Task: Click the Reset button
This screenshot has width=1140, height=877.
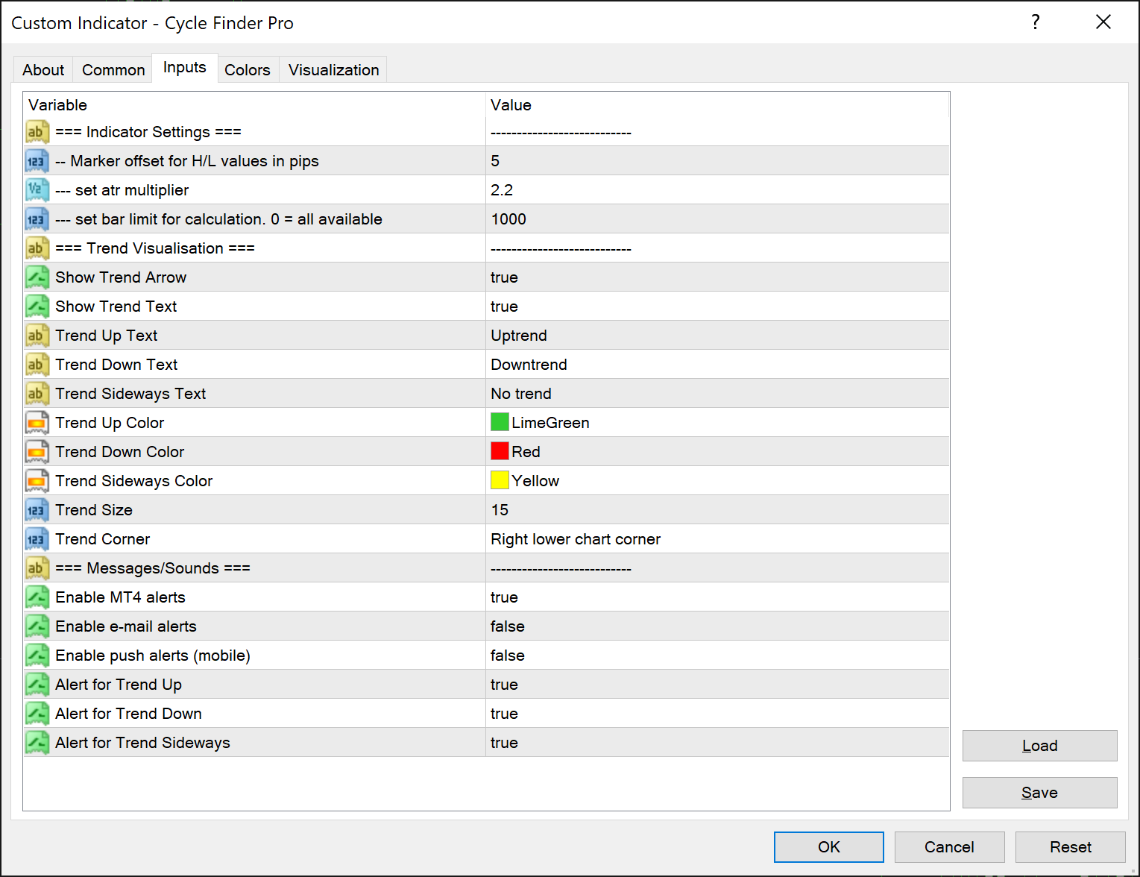Action: click(1071, 847)
